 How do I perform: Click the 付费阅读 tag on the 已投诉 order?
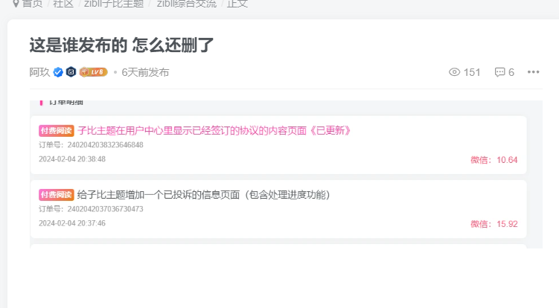[57, 195]
